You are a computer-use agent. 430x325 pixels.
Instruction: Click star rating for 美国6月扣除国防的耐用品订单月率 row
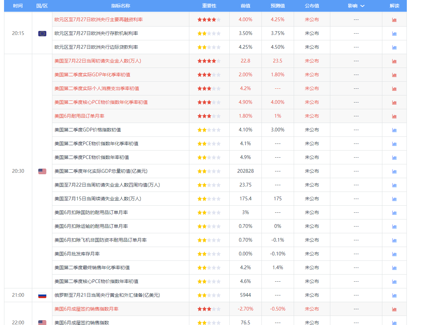[209, 213]
